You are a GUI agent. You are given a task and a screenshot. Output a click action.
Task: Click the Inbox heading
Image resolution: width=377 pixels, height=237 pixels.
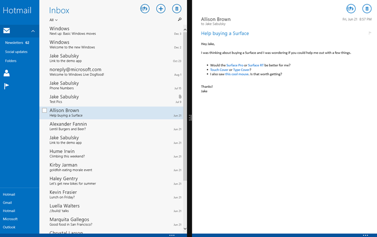point(59,10)
